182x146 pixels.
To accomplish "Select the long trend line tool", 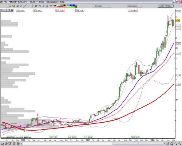I will coord(25,6).
